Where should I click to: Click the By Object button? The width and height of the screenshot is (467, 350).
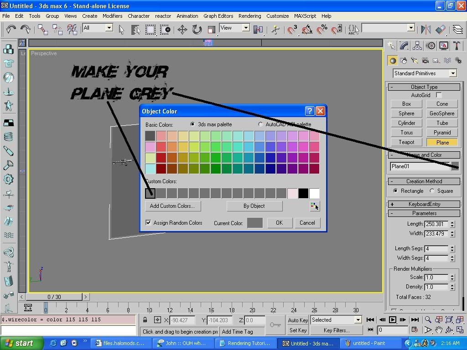(x=254, y=206)
